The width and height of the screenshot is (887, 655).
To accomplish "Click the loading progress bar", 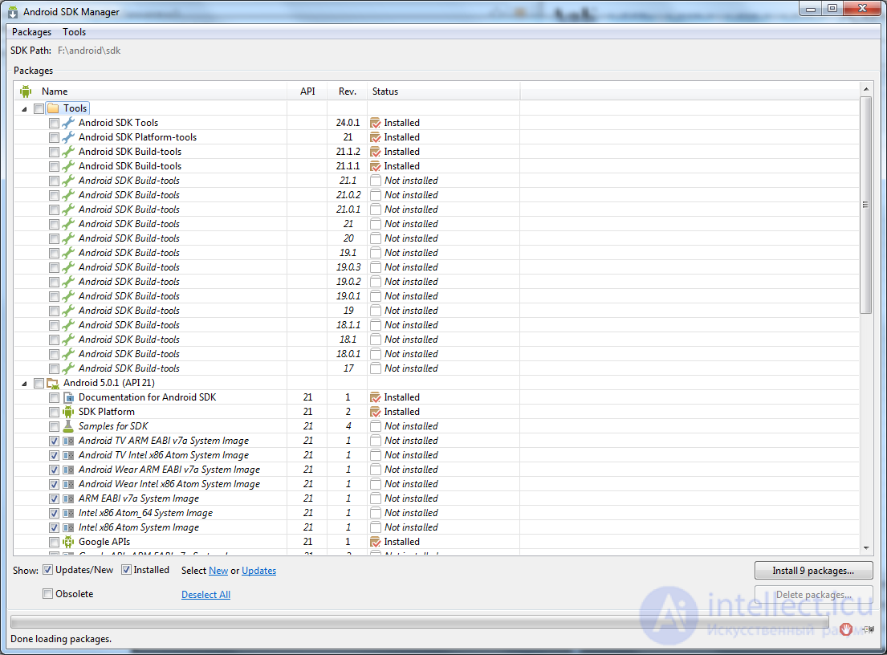I will (x=420, y=622).
